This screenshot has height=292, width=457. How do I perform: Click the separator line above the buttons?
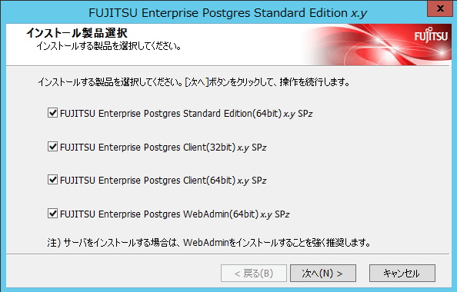[228, 254]
